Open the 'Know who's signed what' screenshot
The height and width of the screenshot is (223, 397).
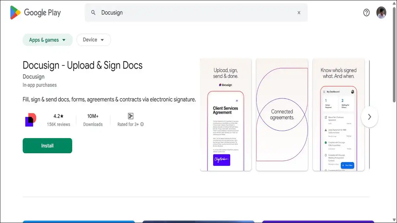(x=338, y=115)
